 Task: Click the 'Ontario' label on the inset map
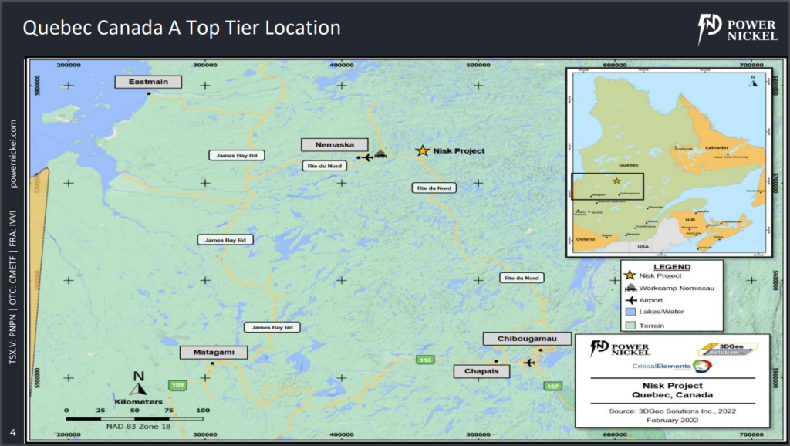(586, 239)
